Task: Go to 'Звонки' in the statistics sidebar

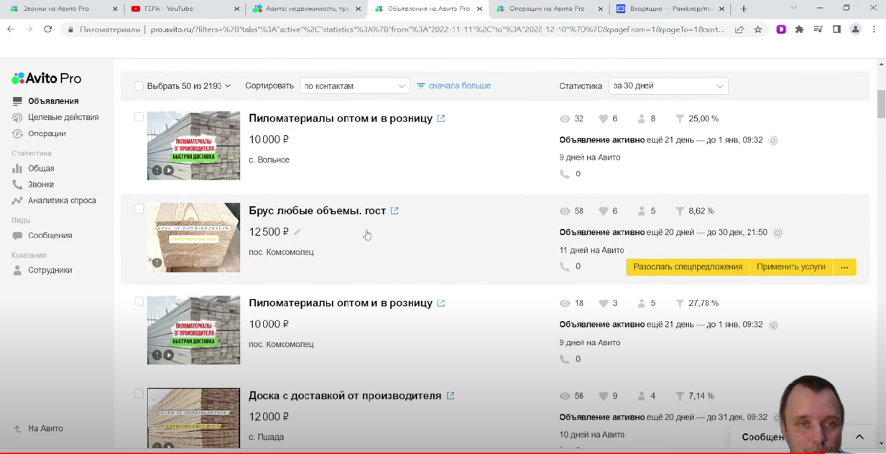Action: pos(41,185)
